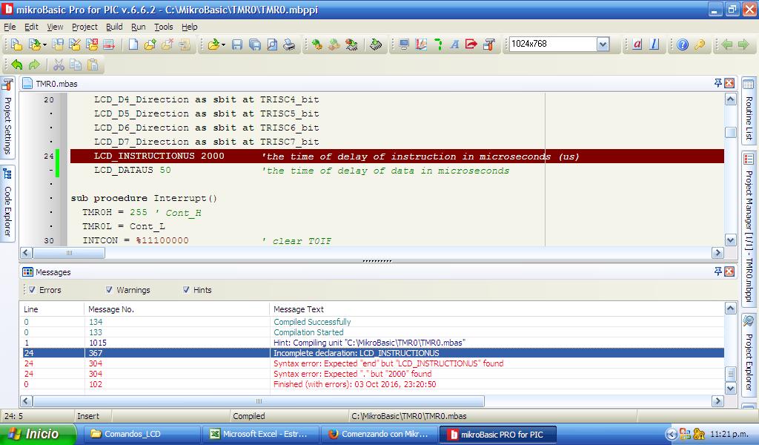Toggle the Hints checkbox in Messages

(186, 289)
